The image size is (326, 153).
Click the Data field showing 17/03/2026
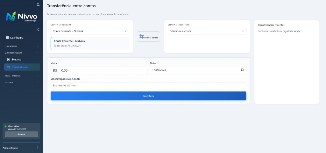(198, 70)
